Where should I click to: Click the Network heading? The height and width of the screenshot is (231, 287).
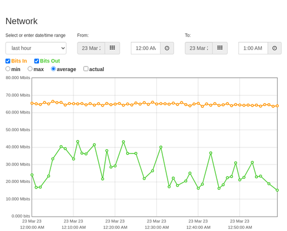pyautogui.click(x=21, y=21)
